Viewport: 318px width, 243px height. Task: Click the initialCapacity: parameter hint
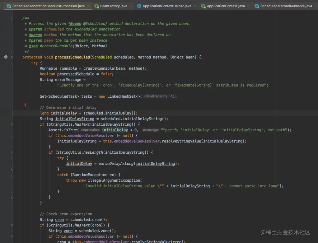tap(156, 96)
